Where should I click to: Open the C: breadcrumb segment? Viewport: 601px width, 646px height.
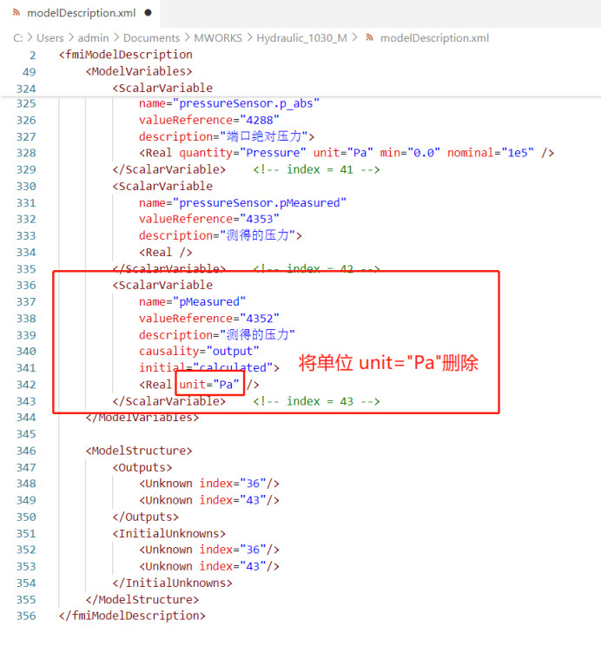(x=17, y=38)
